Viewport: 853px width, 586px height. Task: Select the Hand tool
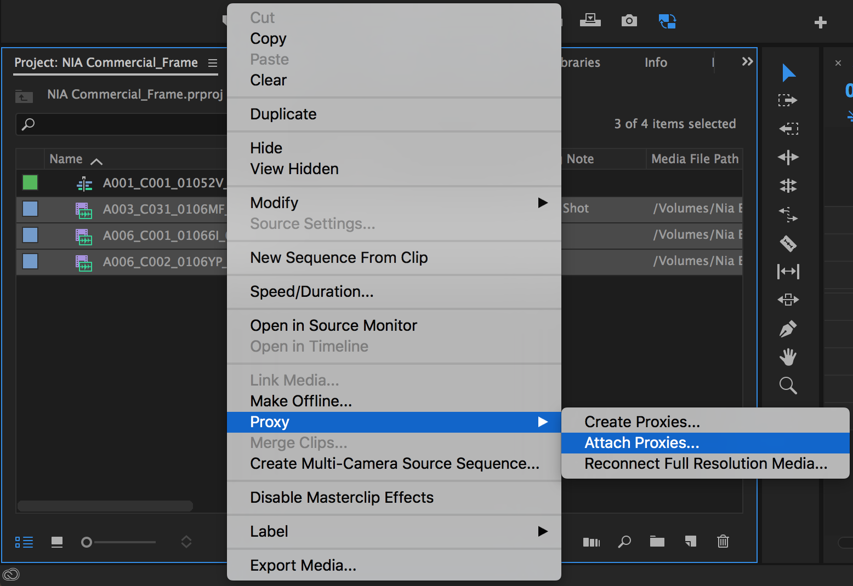point(788,357)
